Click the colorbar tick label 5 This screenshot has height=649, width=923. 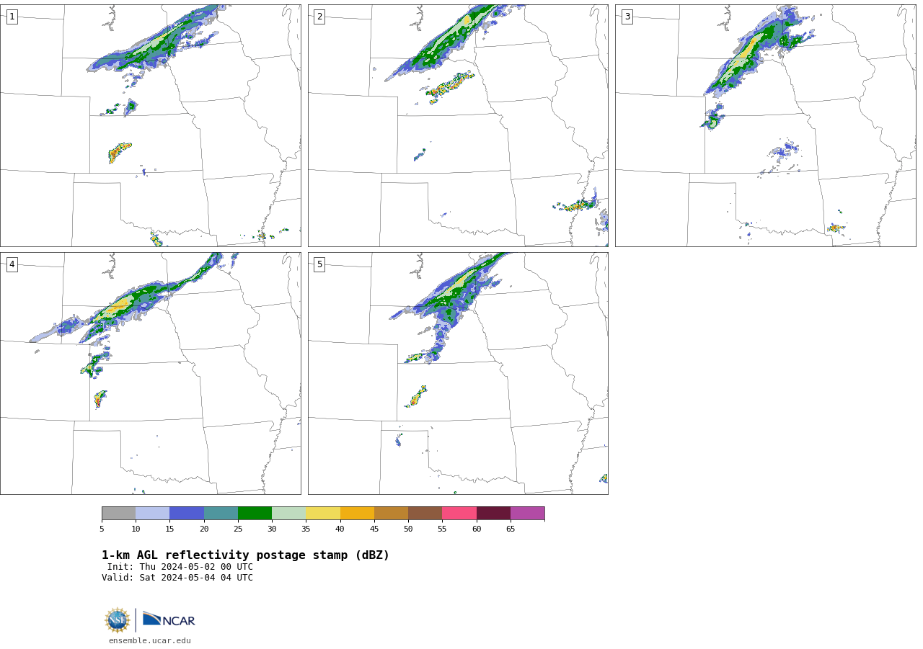click(x=102, y=529)
